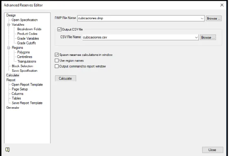The width and height of the screenshot is (229, 156).
Task: Check Output command to report window
Action: point(57,66)
